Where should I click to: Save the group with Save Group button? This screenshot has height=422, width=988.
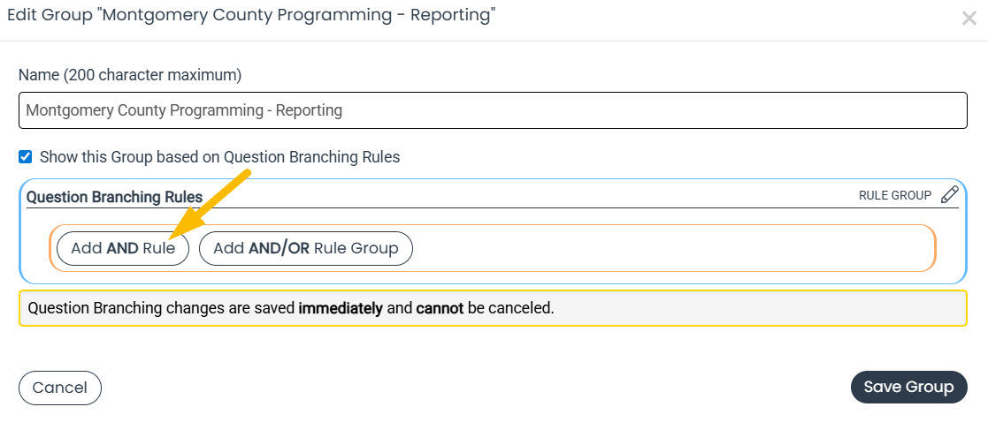point(908,387)
